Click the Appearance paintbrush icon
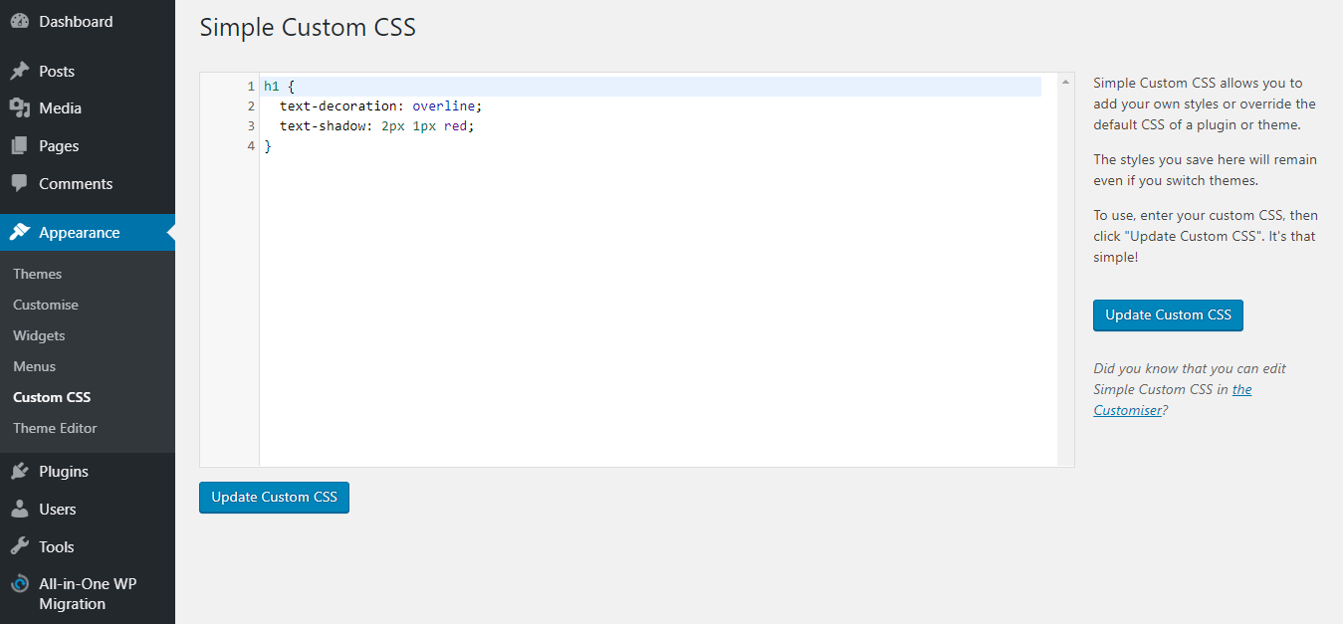Viewport: 1343px width, 624px height. (19, 232)
